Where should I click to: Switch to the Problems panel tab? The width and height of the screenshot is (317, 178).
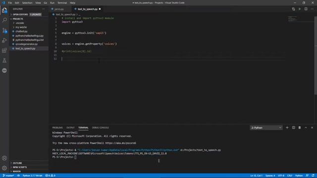click(x=57, y=128)
